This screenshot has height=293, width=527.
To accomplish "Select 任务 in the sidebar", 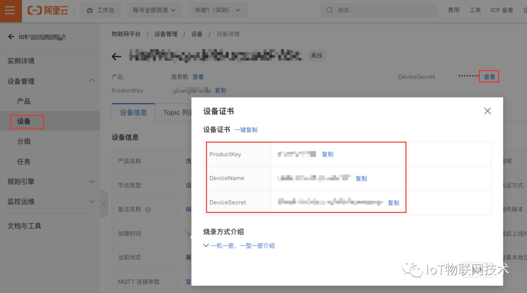I will [24, 162].
